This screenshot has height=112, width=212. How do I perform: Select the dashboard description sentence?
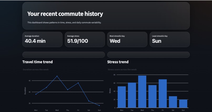(64, 23)
